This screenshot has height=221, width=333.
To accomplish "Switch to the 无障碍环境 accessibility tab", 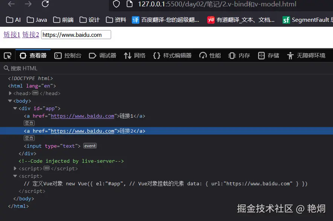I will coord(306,56).
